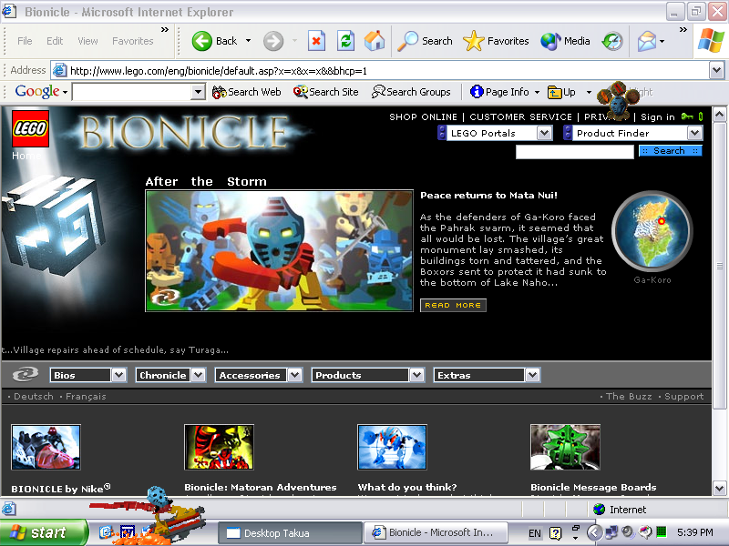The image size is (729, 546).
Task: Click the LEGO logo on the page
Action: click(x=30, y=128)
